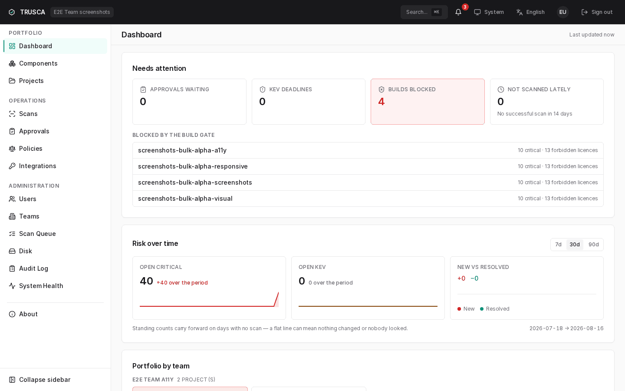Image resolution: width=625 pixels, height=391 pixels.
Task: Click the Search input field
Action: pyautogui.click(x=424, y=12)
